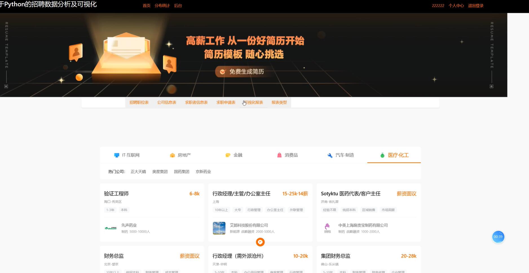Click the 00:39 countdown circle
The image size is (529, 273).
pyautogui.click(x=498, y=237)
